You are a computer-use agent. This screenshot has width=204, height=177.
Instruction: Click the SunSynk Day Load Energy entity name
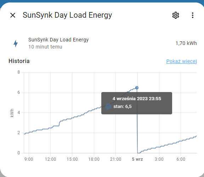[58, 40]
